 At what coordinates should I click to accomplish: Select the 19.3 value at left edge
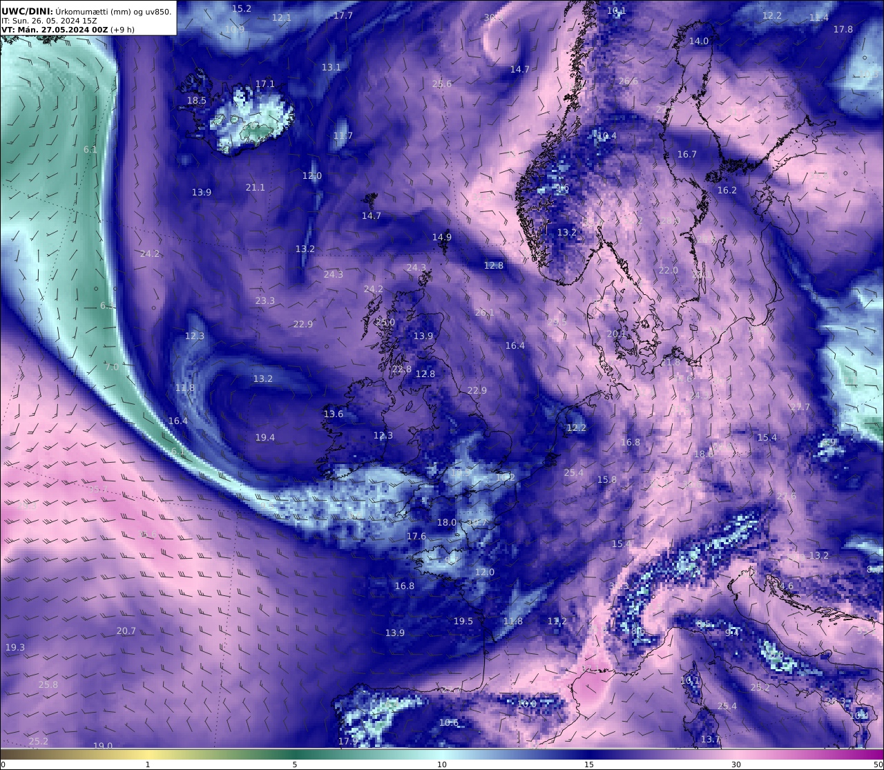[x=15, y=647]
